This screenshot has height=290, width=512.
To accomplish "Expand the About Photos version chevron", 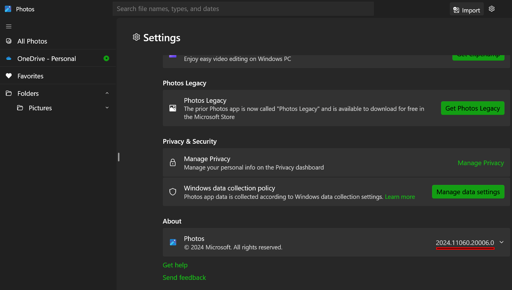I will pos(502,242).
